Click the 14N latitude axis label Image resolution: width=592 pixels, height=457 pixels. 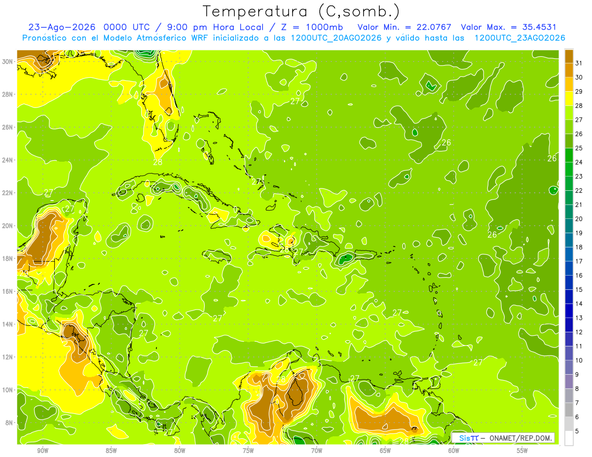7,324
